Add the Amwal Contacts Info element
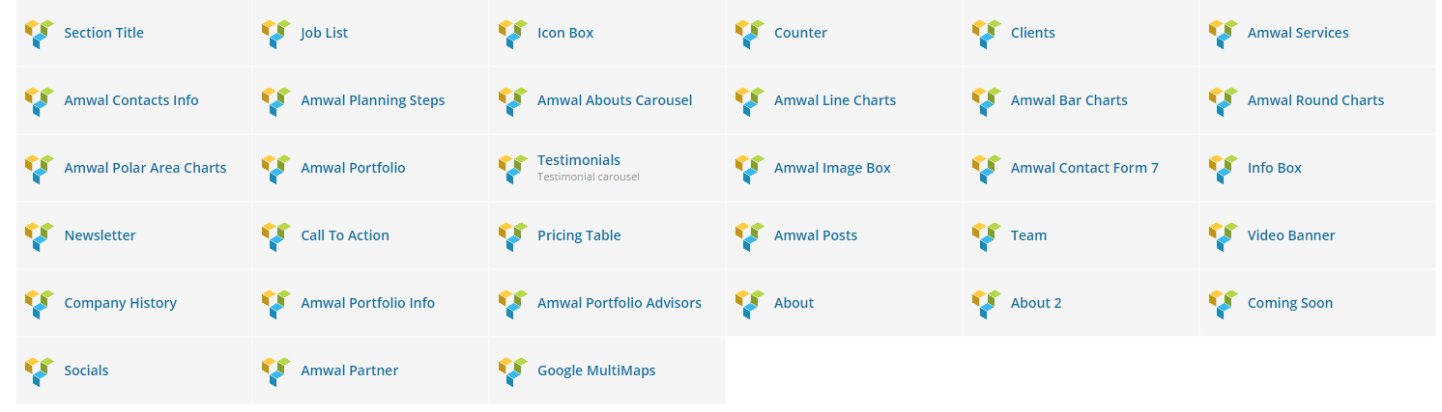Image resolution: width=1442 pixels, height=412 pixels. click(133, 100)
